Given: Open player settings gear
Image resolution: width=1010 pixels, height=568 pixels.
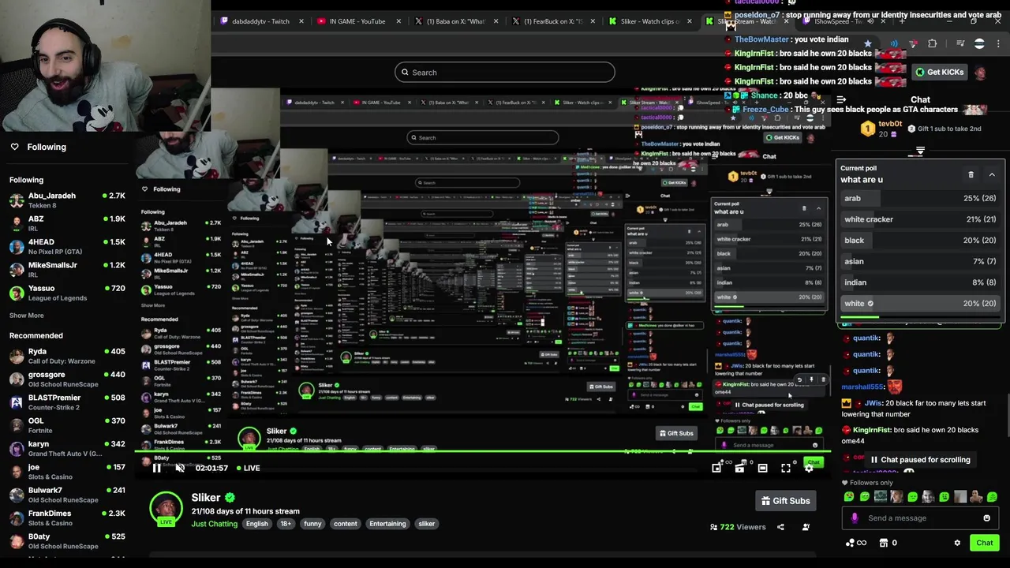Looking at the screenshot, I should (x=809, y=468).
